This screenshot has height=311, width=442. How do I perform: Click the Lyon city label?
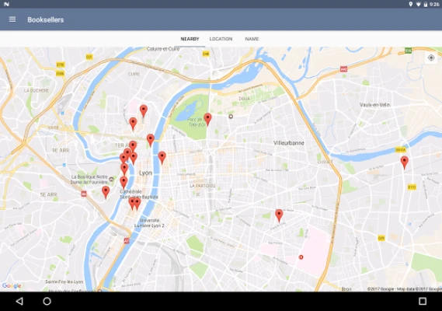146,173
